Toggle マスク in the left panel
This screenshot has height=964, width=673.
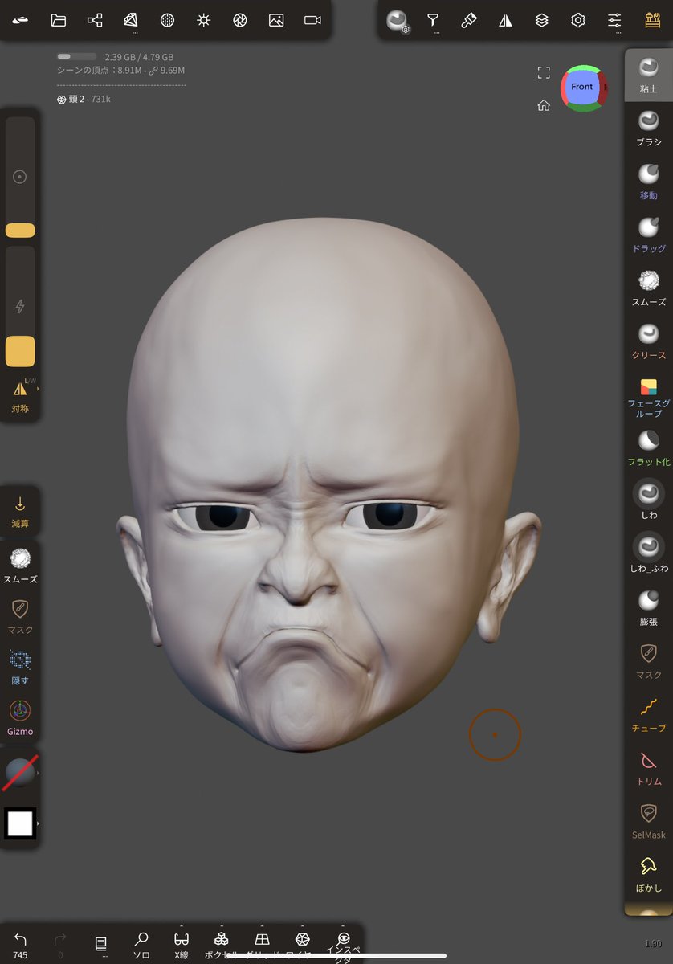pos(20,616)
